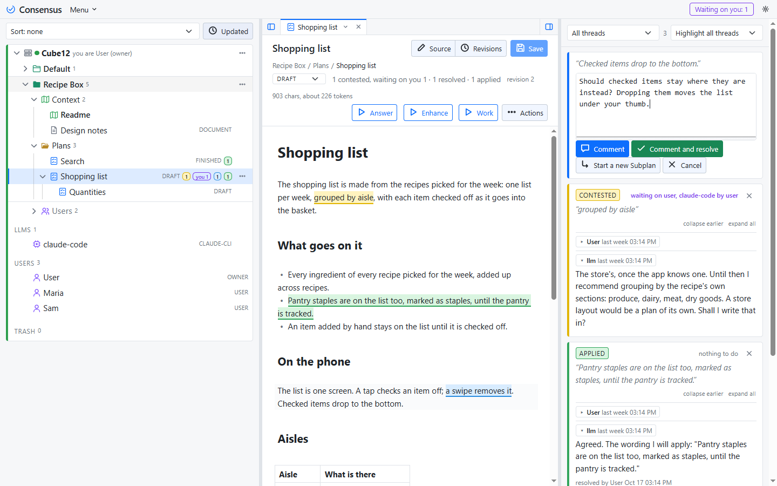Open the Design notes document
777x486 pixels.
[x=84, y=130]
